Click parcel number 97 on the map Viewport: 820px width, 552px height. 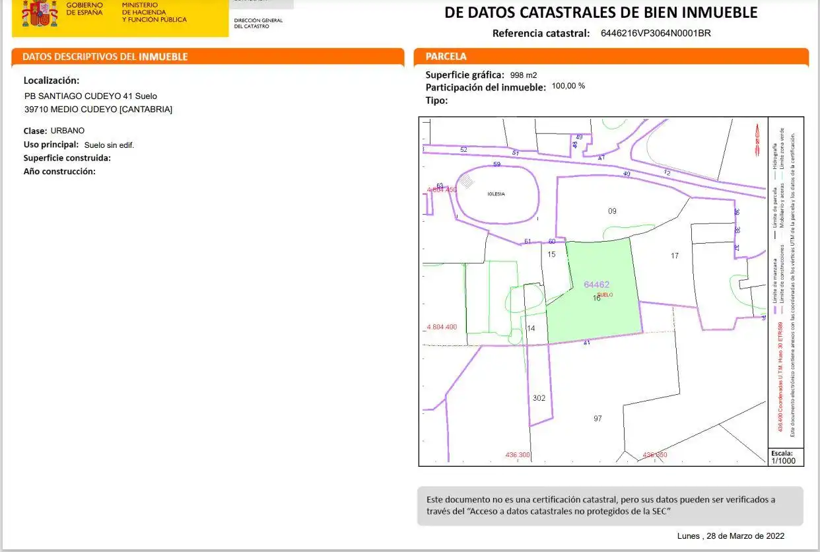(x=598, y=419)
